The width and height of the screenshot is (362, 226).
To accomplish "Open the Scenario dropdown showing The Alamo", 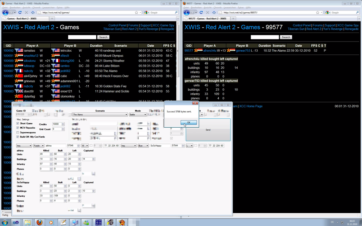I will [x=100, y=114].
